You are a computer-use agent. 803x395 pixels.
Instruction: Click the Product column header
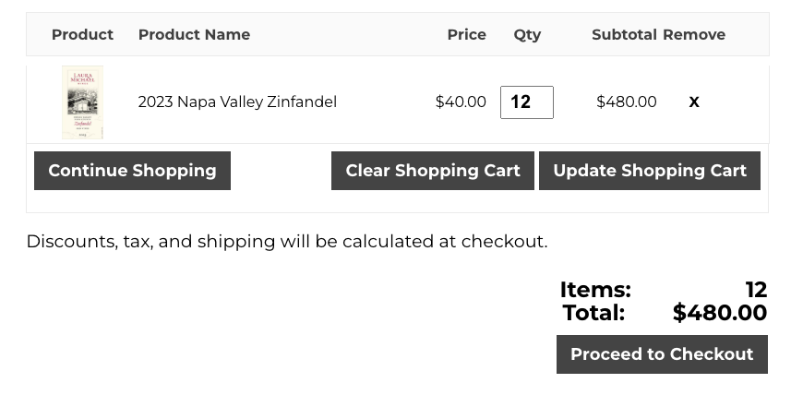tap(82, 35)
